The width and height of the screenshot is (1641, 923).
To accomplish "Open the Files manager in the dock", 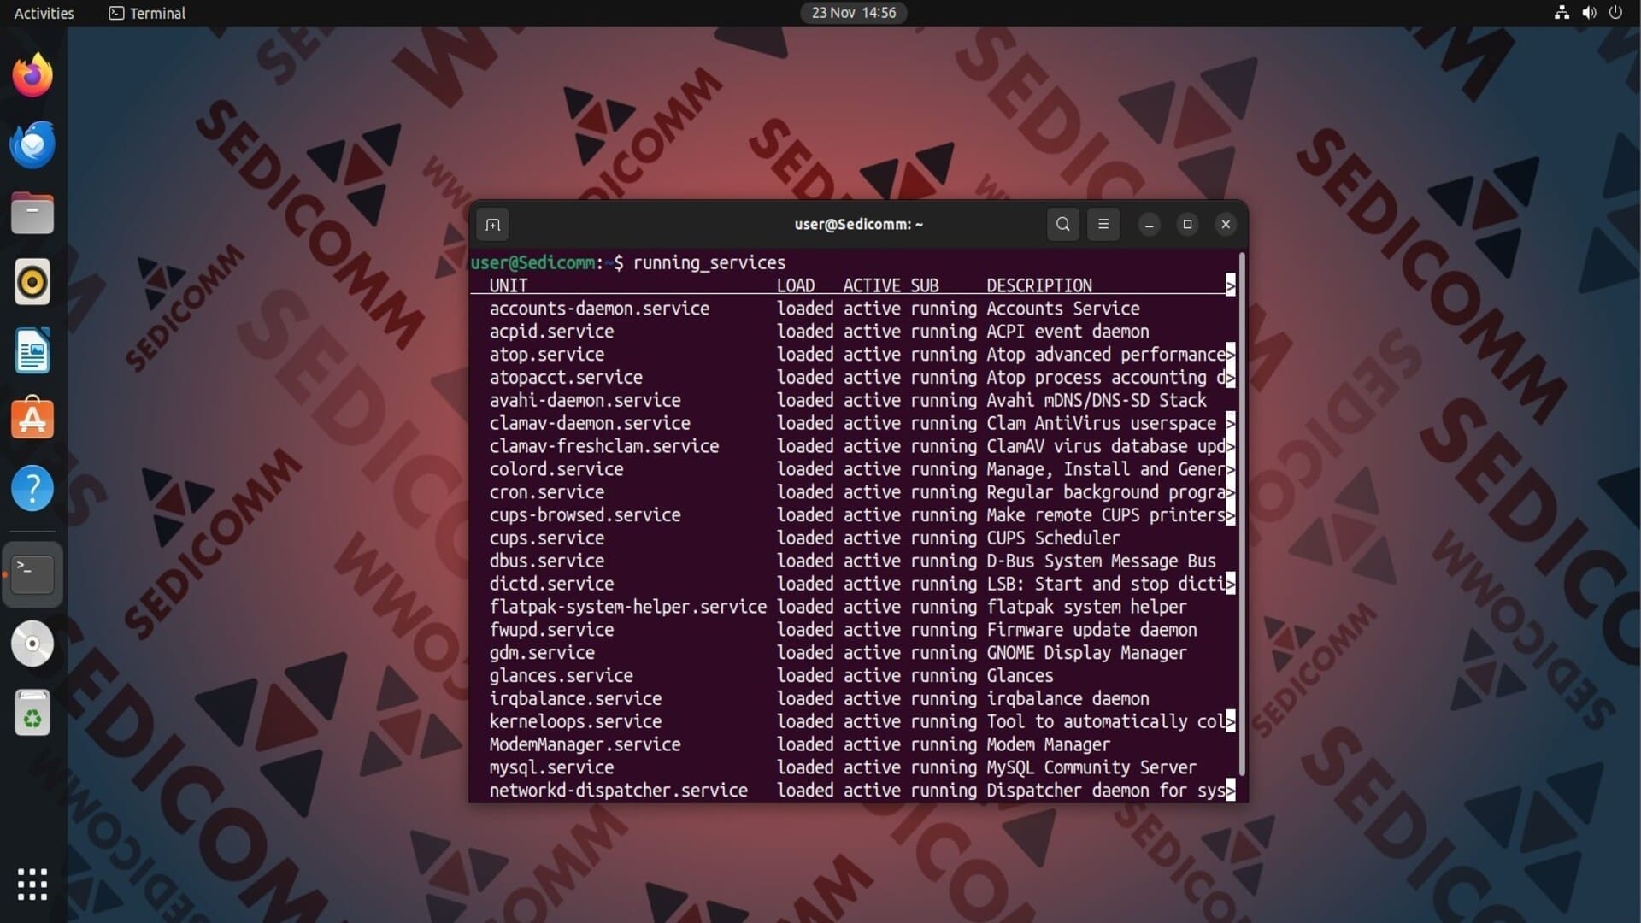I will coord(32,213).
